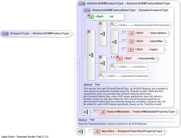Select the identifier element reference
181x138 pixels.
[146, 41]
